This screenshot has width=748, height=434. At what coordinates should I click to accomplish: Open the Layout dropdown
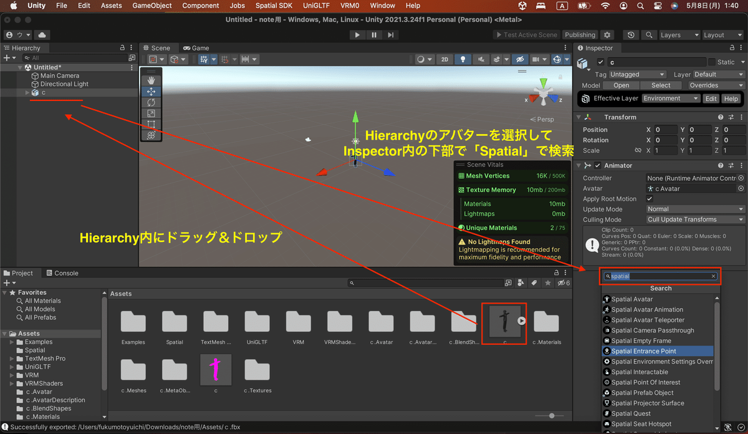coord(722,35)
